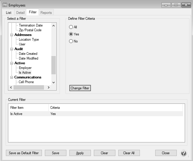Click the Employees window title icon

5,5
